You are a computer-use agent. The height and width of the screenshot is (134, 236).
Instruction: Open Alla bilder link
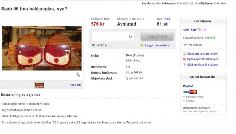coord(76,85)
